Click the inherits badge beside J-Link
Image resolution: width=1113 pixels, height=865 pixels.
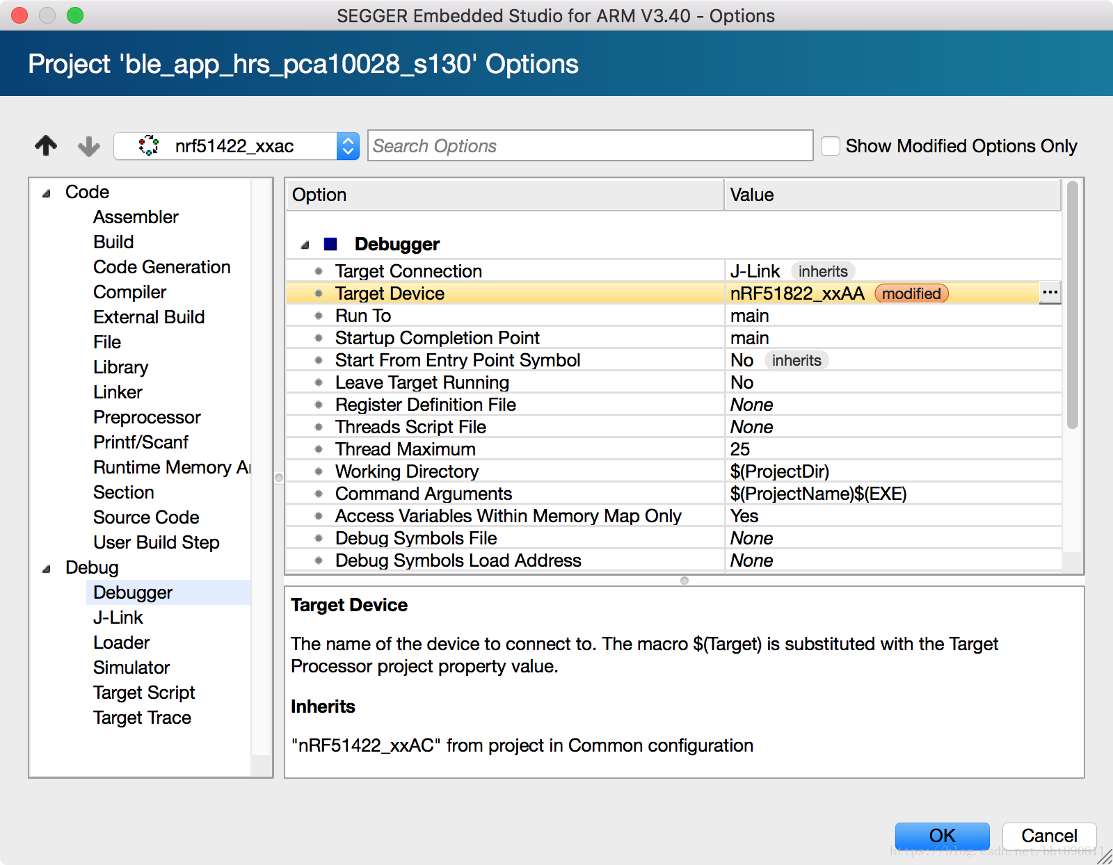pyautogui.click(x=823, y=271)
